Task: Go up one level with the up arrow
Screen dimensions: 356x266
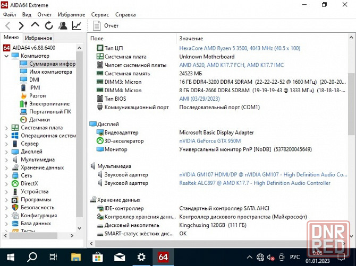Action: pos(35,25)
